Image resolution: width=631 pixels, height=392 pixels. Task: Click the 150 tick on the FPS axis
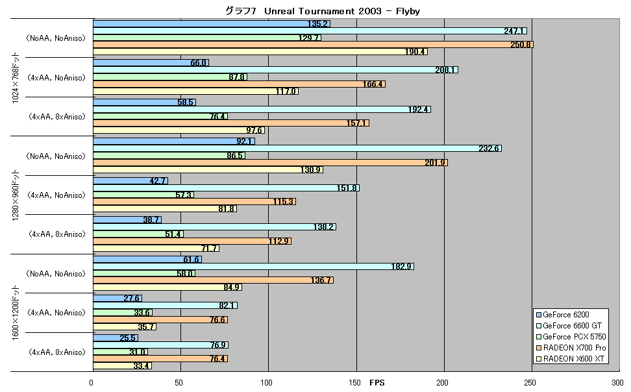point(355,383)
